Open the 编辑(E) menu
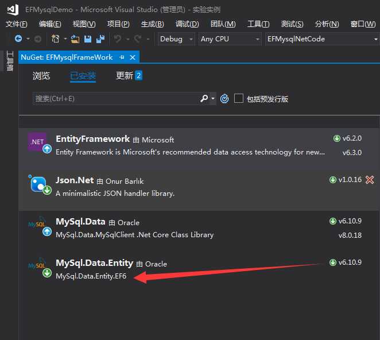380x340 pixels. pyautogui.click(x=50, y=24)
